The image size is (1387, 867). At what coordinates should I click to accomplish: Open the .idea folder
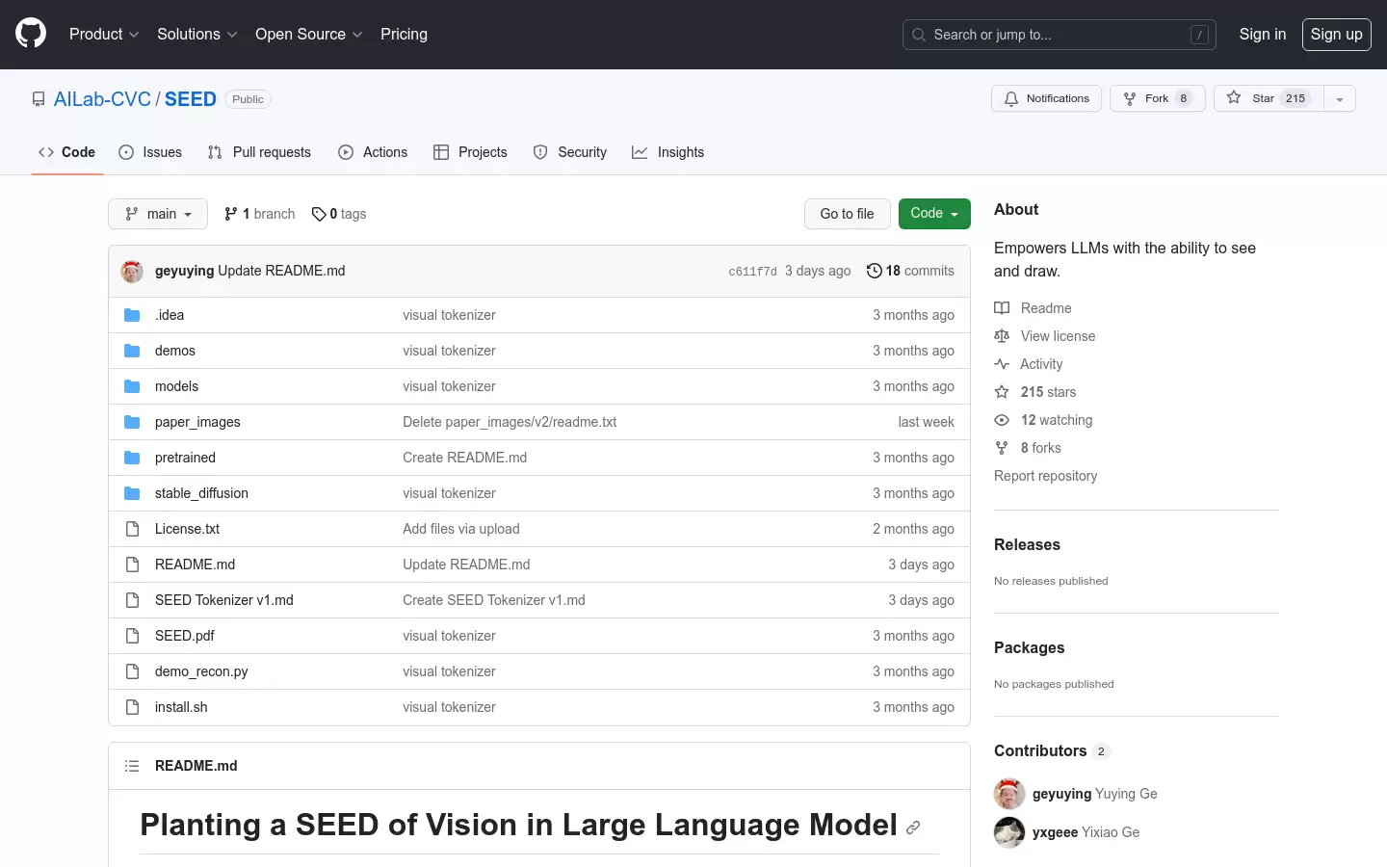click(x=170, y=315)
